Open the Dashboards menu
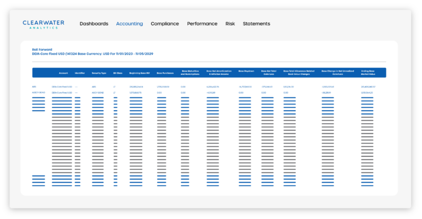Image resolution: width=422 pixels, height=219 pixels. click(94, 24)
